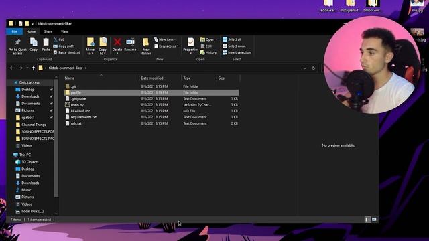Click tiktok-comment-liker in address bar
429x241 pixels.
click(x=66, y=68)
